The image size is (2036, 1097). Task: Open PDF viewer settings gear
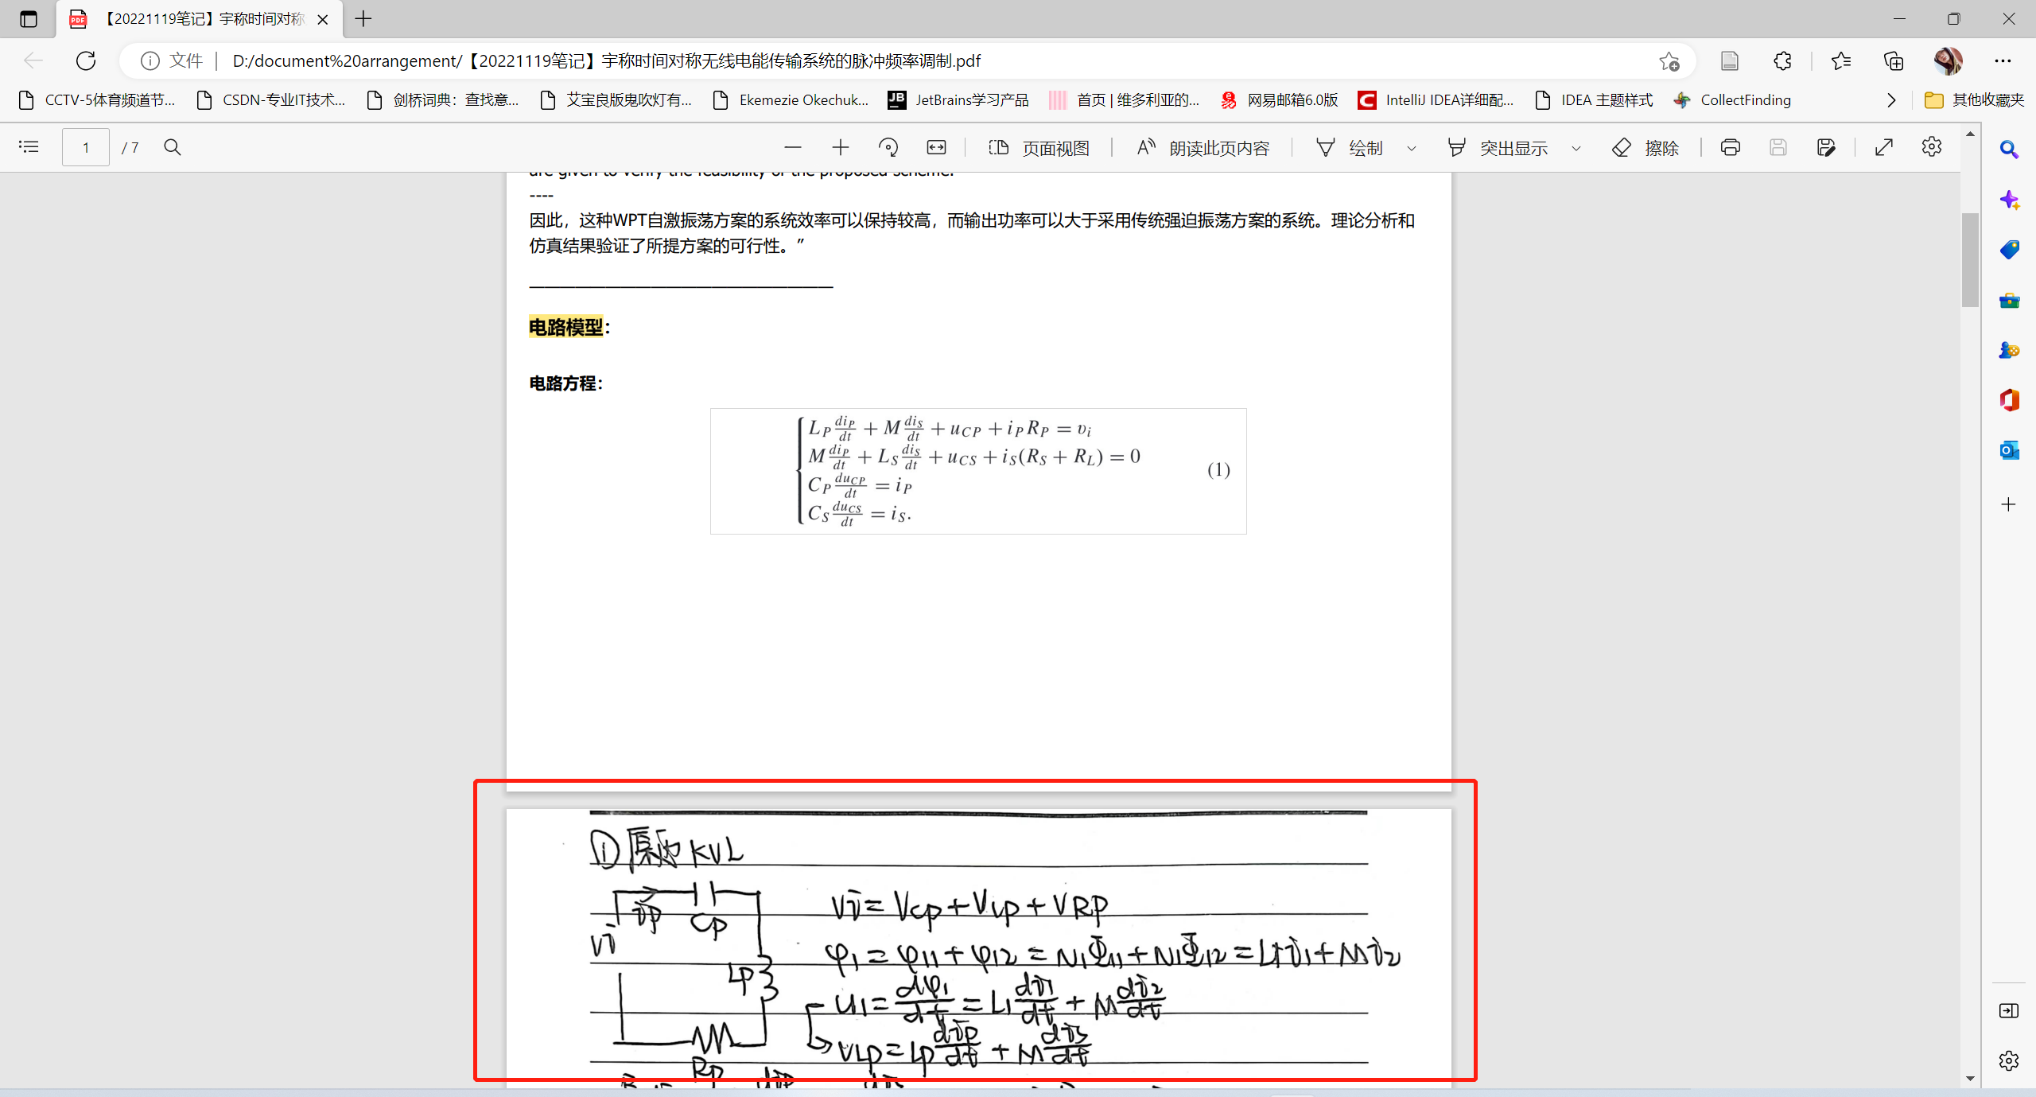(x=1931, y=147)
